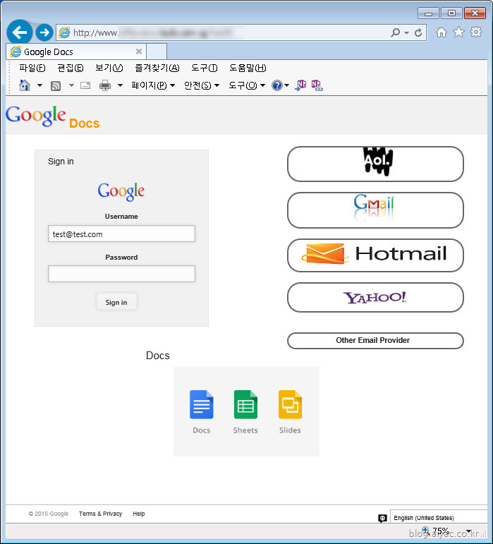Viewport: 493px width, 544px height.
Task: Click the search magnifier in address bar
Action: coord(395,32)
